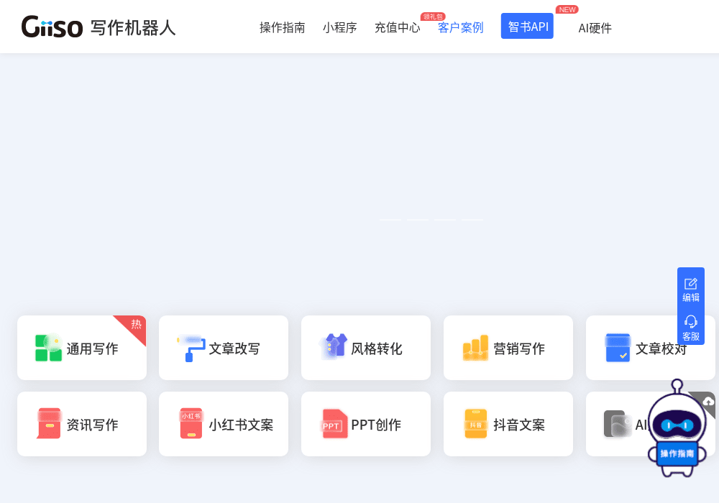Click the 领礼包 red badge

433,17
